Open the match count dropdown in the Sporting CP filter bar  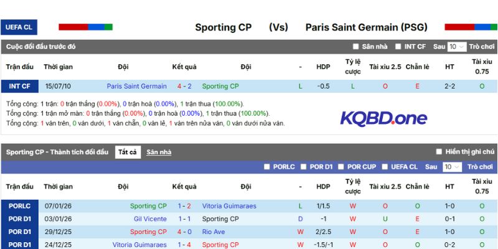452,167
